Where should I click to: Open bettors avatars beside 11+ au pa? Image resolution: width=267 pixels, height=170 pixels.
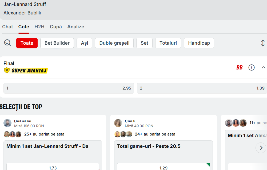(236, 123)
